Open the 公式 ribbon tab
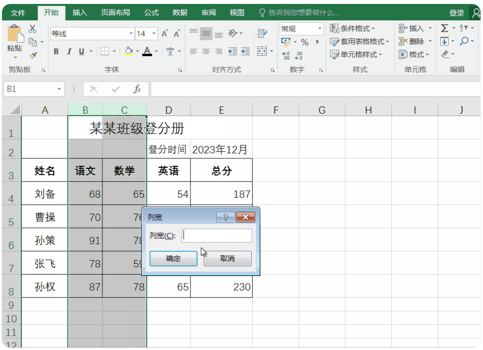 click(x=151, y=12)
